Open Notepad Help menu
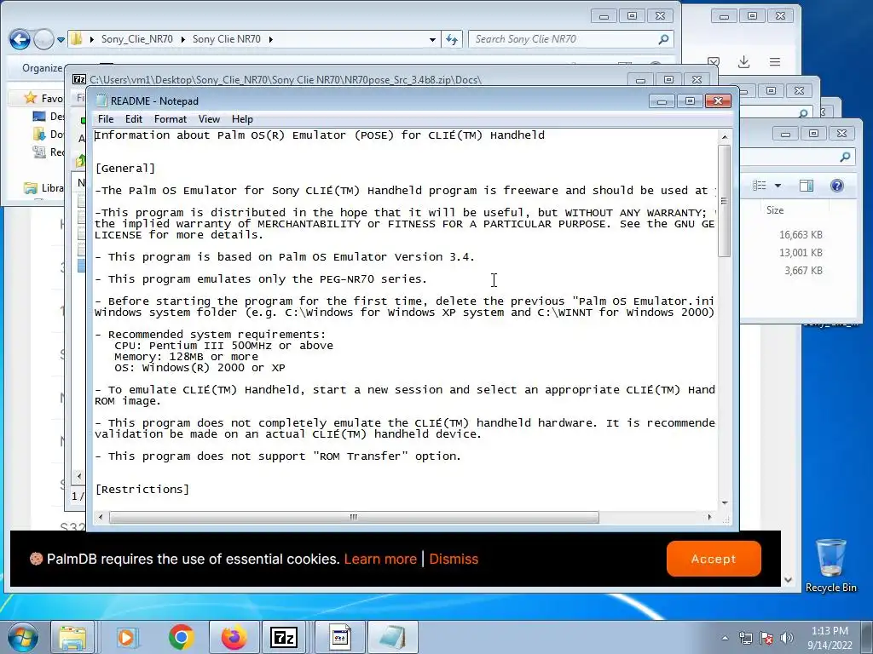The width and height of the screenshot is (873, 654). pos(242,119)
